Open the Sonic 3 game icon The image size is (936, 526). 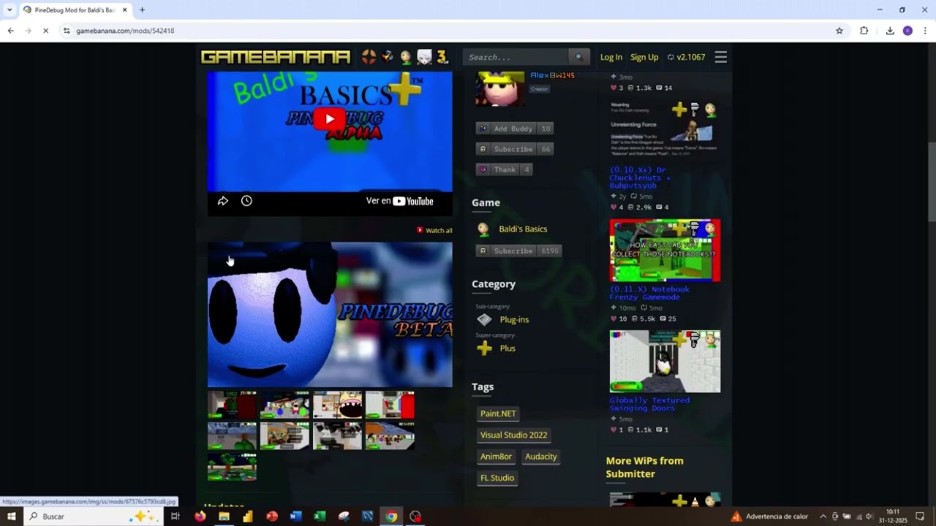pyautogui.click(x=442, y=57)
